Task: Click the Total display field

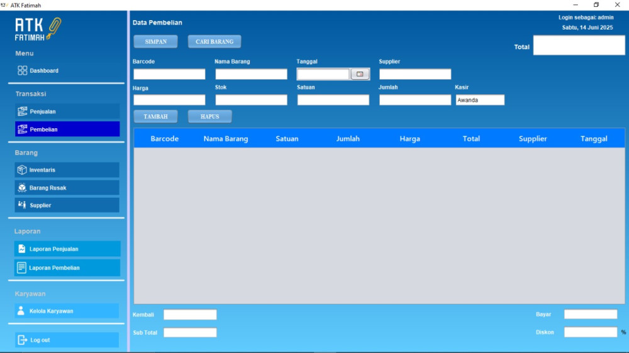Action: (x=579, y=45)
